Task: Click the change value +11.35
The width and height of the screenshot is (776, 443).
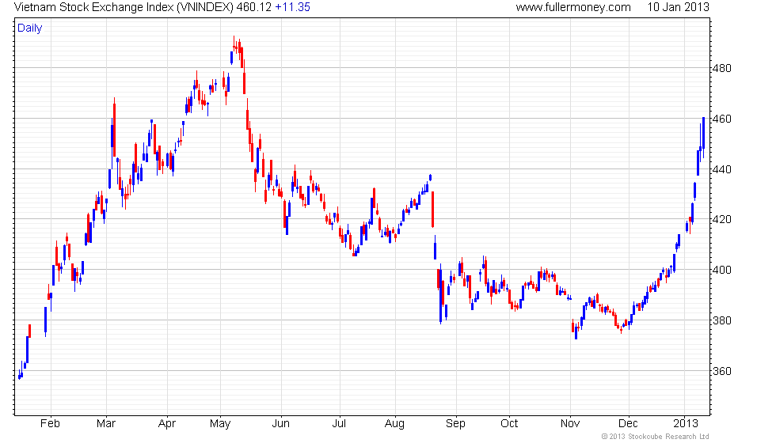Action: [x=292, y=7]
